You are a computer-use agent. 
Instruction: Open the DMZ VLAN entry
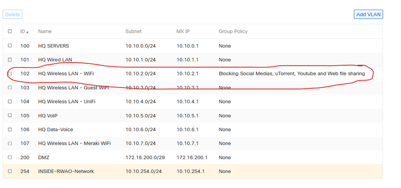tap(44, 158)
